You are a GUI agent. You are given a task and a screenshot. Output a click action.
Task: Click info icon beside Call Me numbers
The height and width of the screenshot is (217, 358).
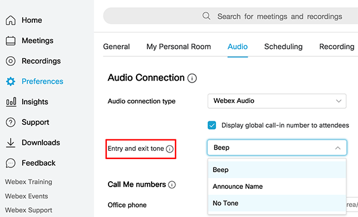[x=172, y=185]
